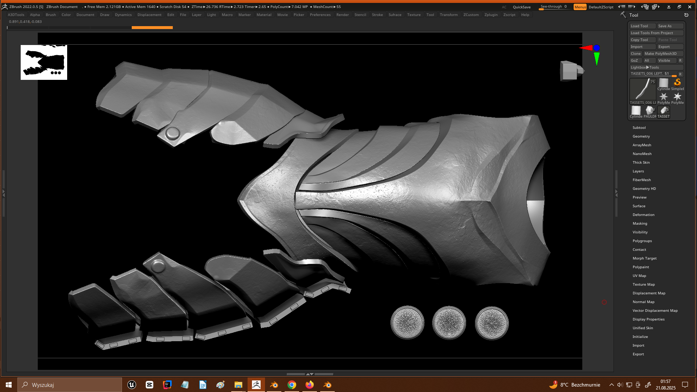This screenshot has height=392, width=697.
Task: Open the Stroke menu
Action: 377,15
